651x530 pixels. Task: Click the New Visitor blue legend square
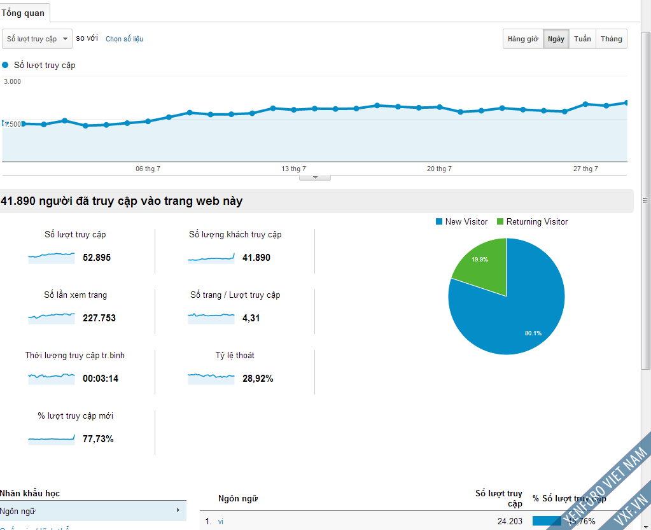[439, 221]
